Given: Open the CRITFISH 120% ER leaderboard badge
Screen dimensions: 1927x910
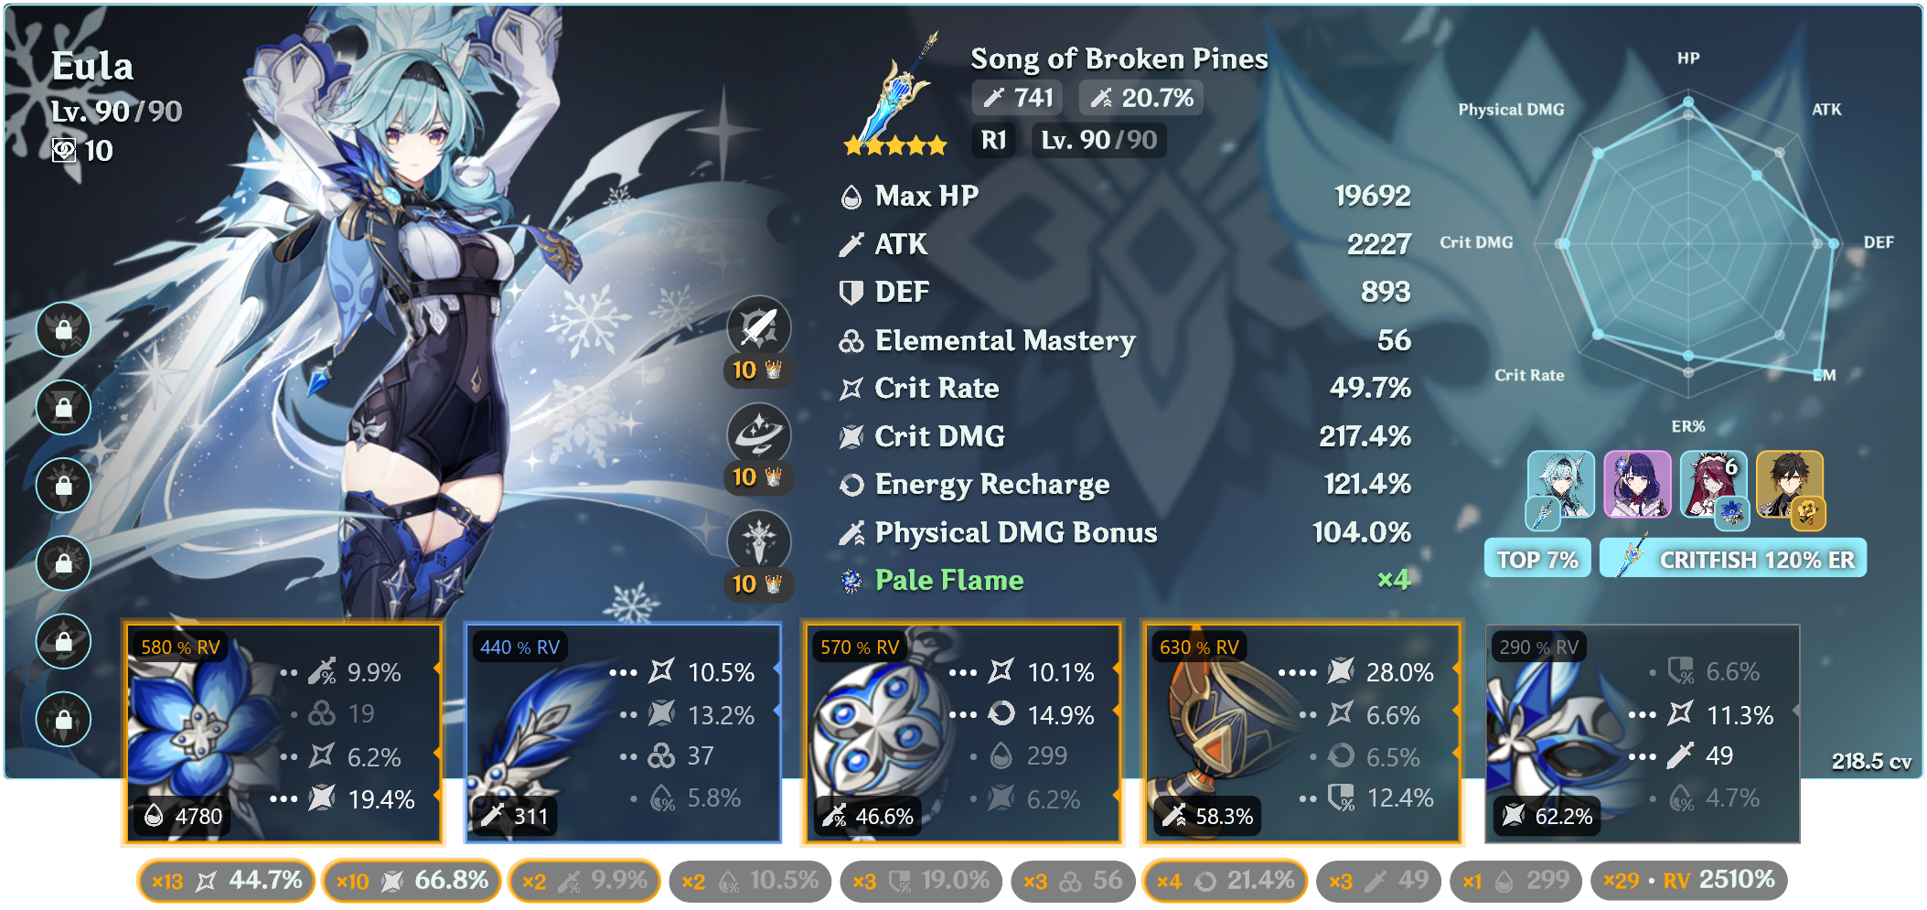Looking at the screenshot, I should [x=1733, y=559].
